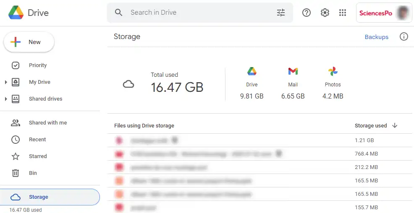Expand the My Drive tree arrow

tap(6, 82)
